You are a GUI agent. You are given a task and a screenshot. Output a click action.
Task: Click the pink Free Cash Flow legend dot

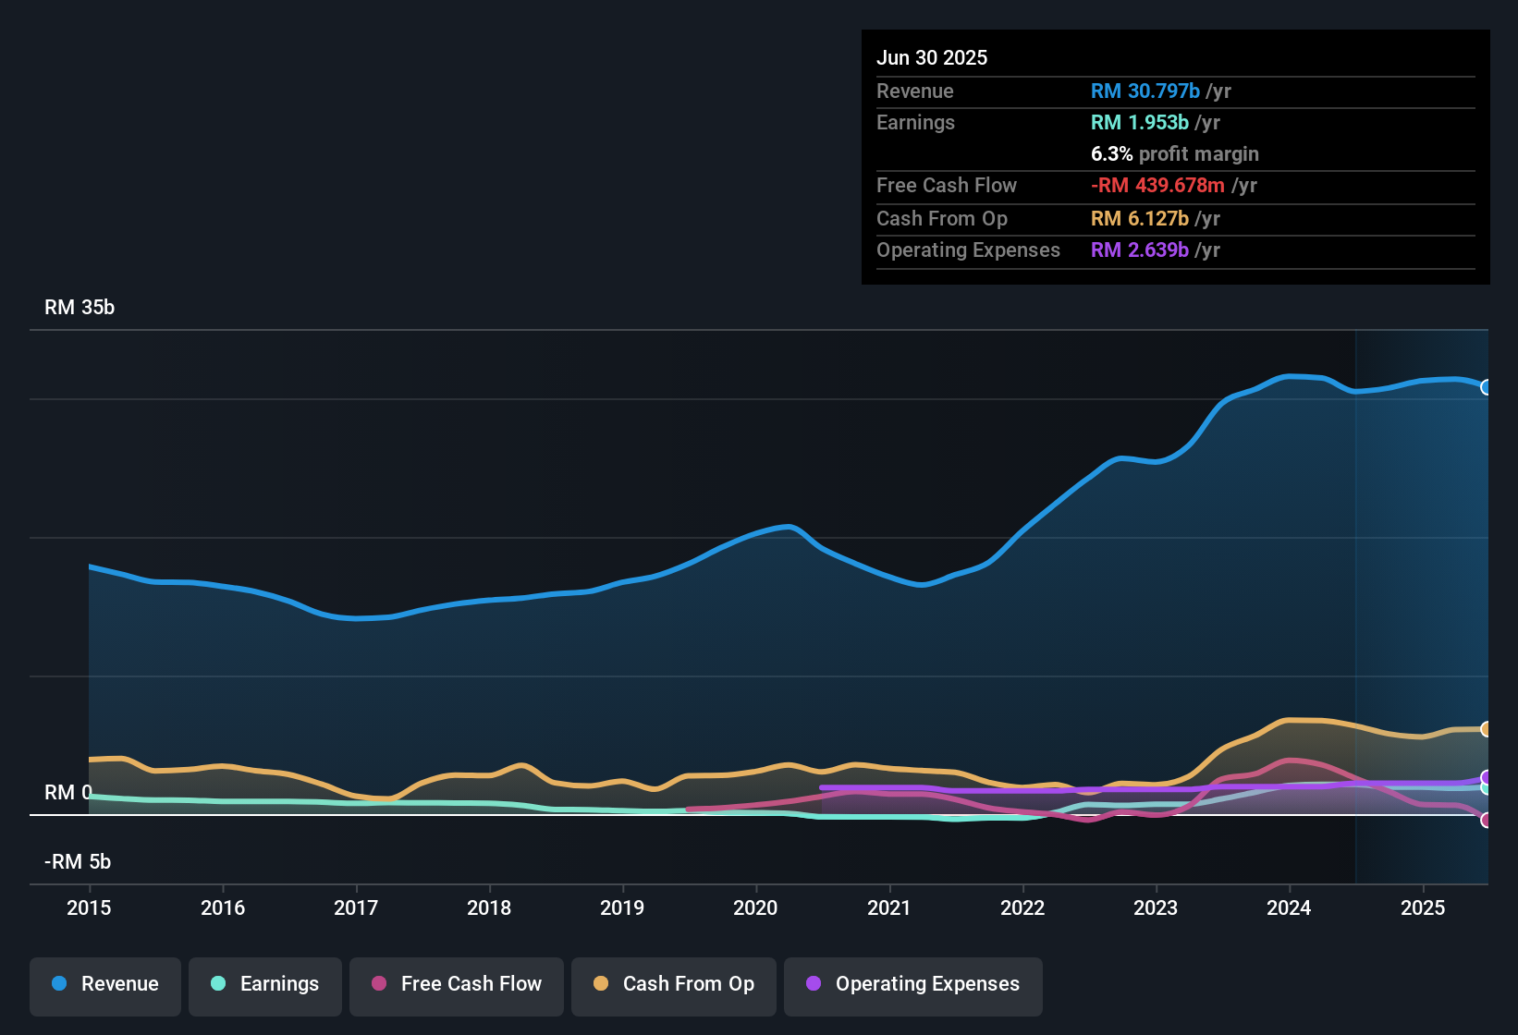[378, 984]
